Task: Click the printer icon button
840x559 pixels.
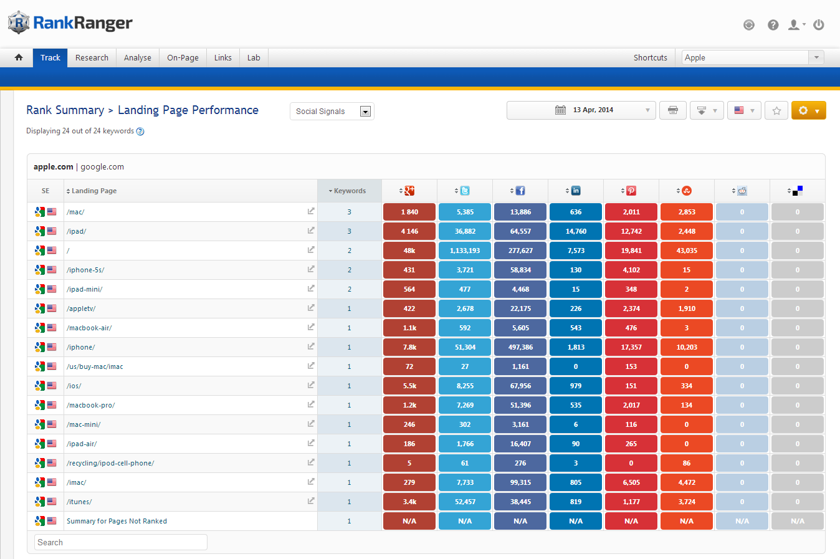Action: click(x=672, y=110)
